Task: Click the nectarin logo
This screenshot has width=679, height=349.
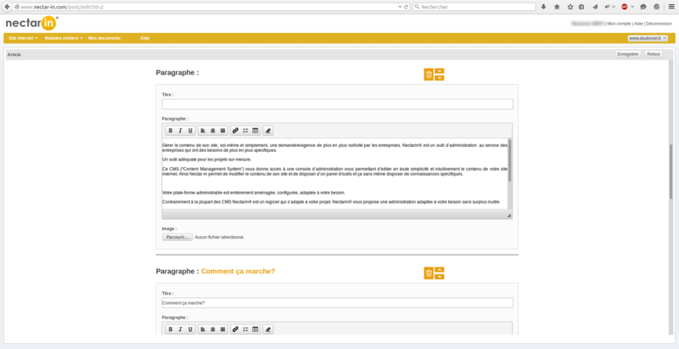Action: (32, 24)
